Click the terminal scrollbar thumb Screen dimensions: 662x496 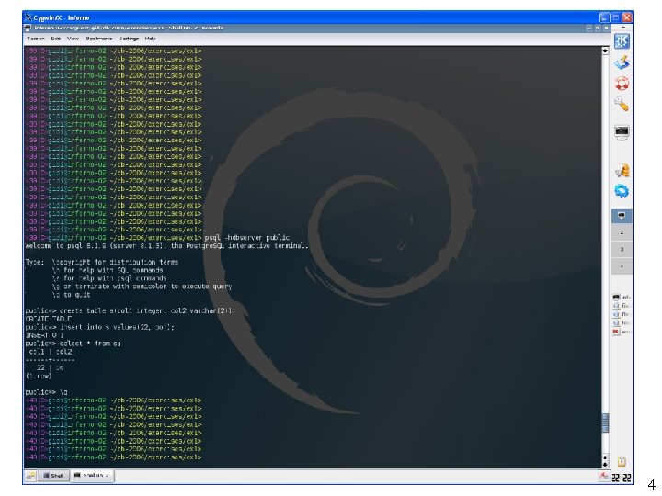pos(605,423)
